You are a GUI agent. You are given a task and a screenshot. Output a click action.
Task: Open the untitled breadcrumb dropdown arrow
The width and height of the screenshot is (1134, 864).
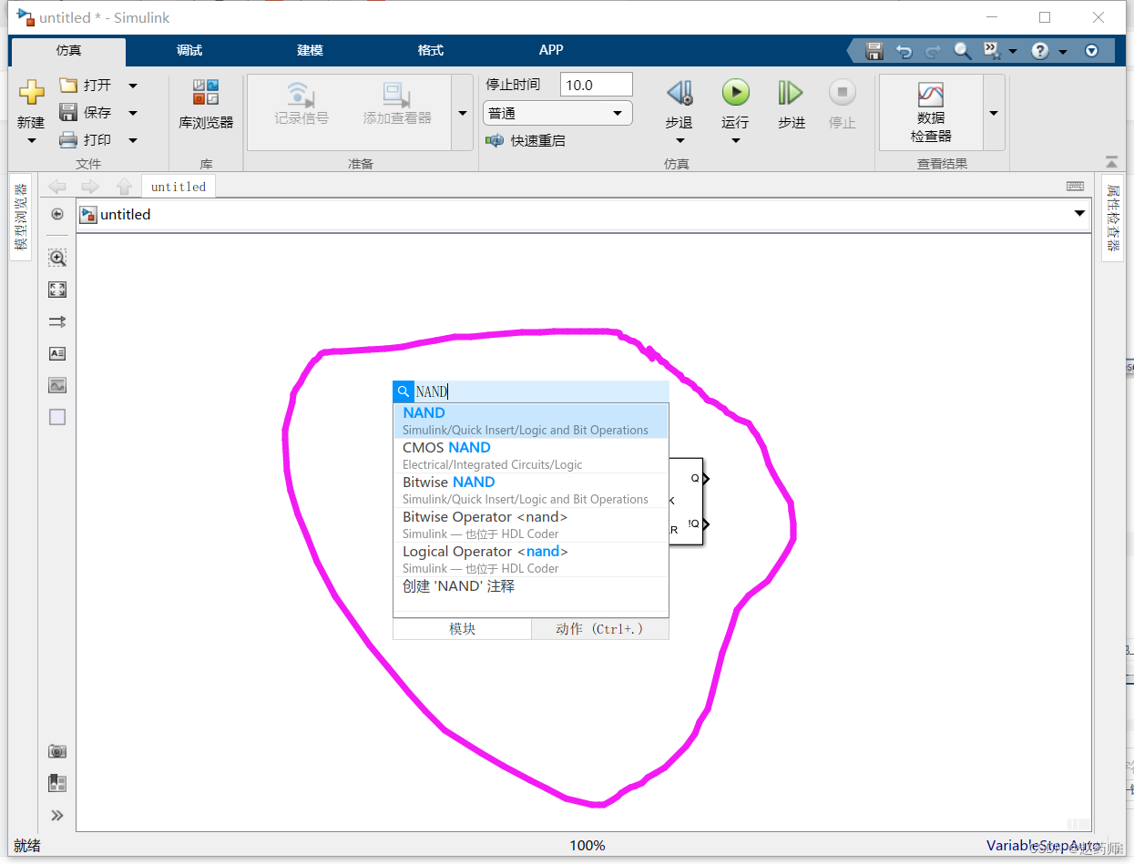[x=1079, y=214]
